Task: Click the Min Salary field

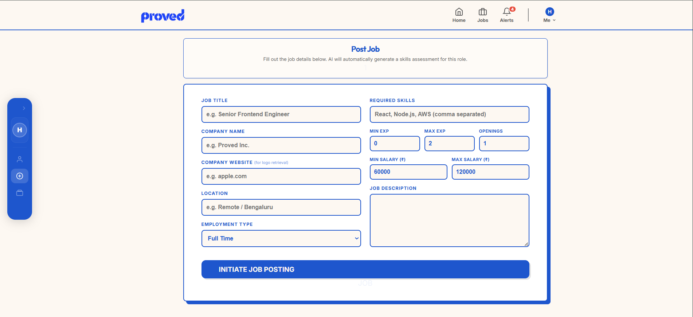Action: (408, 172)
